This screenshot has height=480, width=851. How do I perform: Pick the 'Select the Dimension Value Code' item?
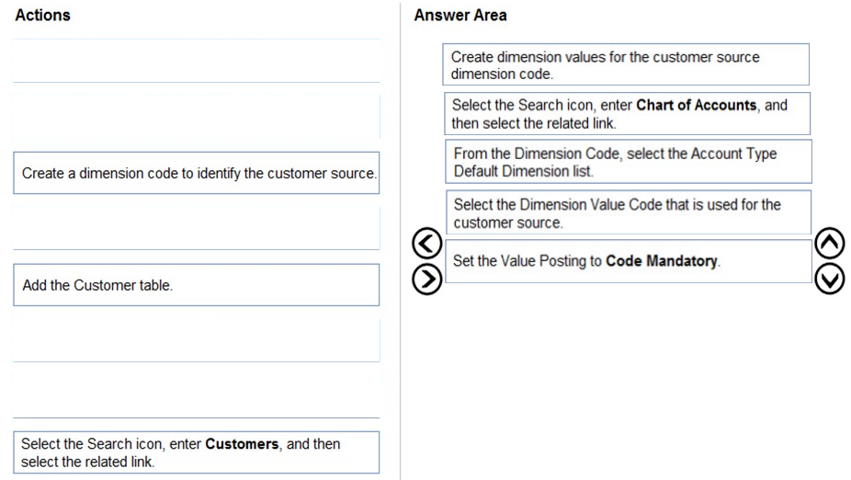click(x=629, y=212)
